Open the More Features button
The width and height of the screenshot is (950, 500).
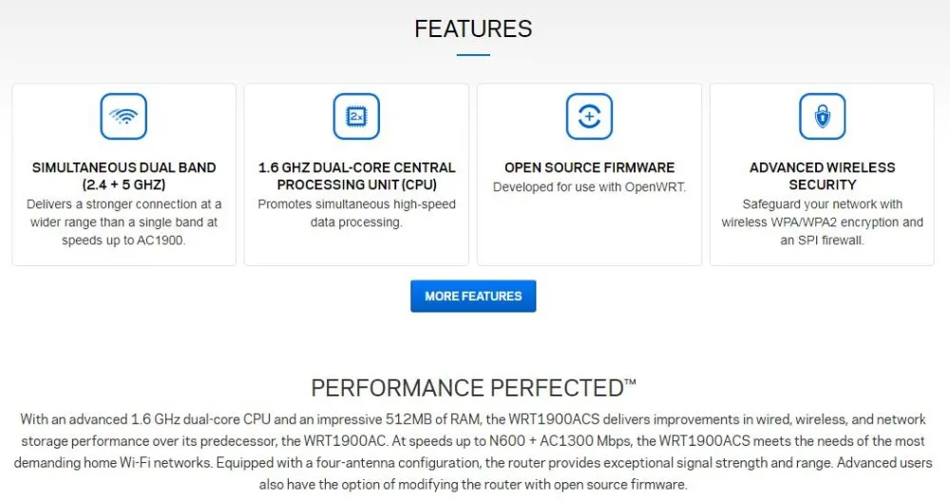pyautogui.click(x=473, y=296)
